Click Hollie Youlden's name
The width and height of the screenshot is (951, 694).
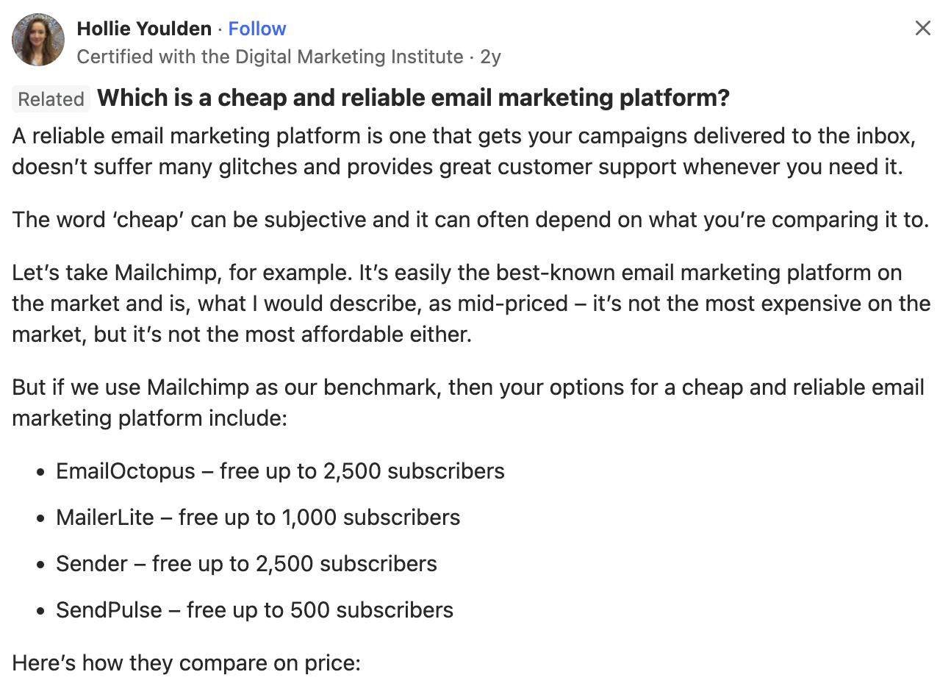click(143, 28)
